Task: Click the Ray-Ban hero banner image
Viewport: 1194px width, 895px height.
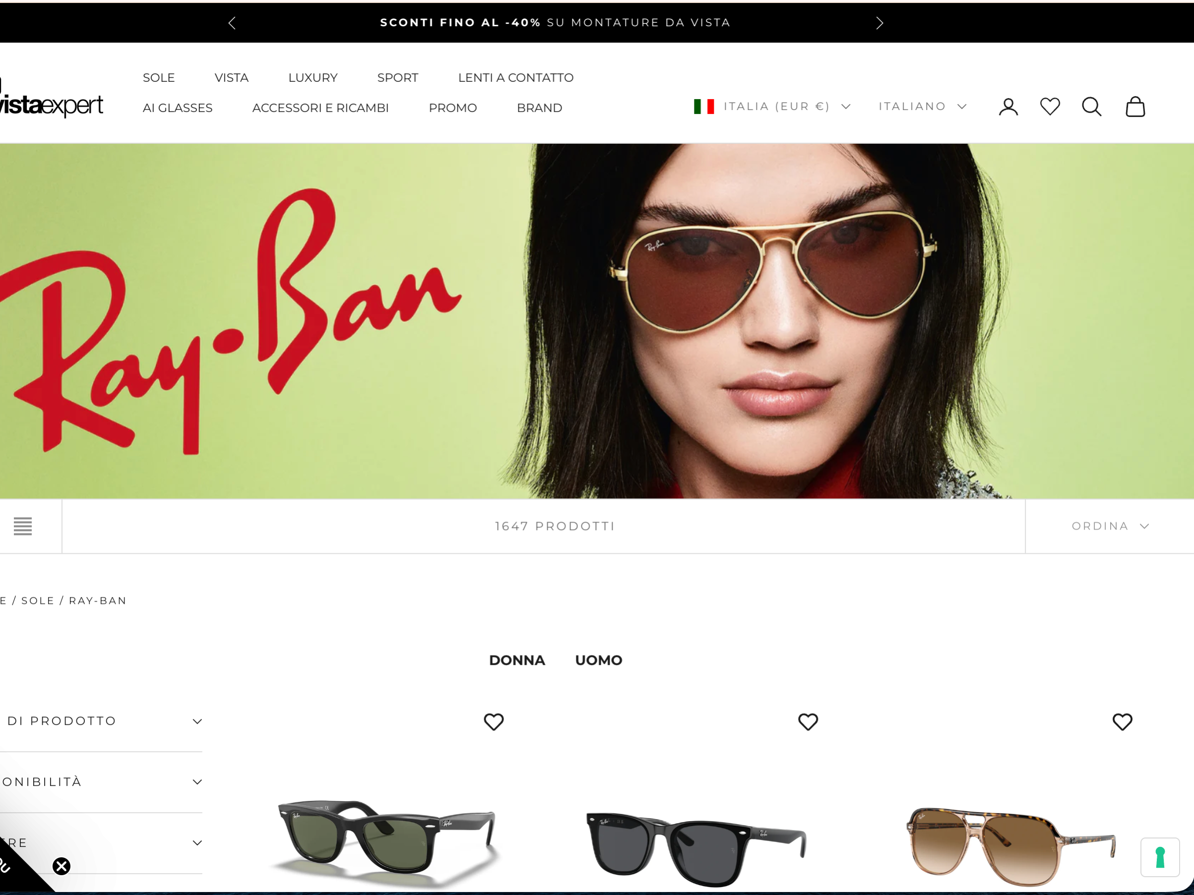Action: pyautogui.click(x=597, y=321)
